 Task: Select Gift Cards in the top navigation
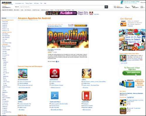36,3
